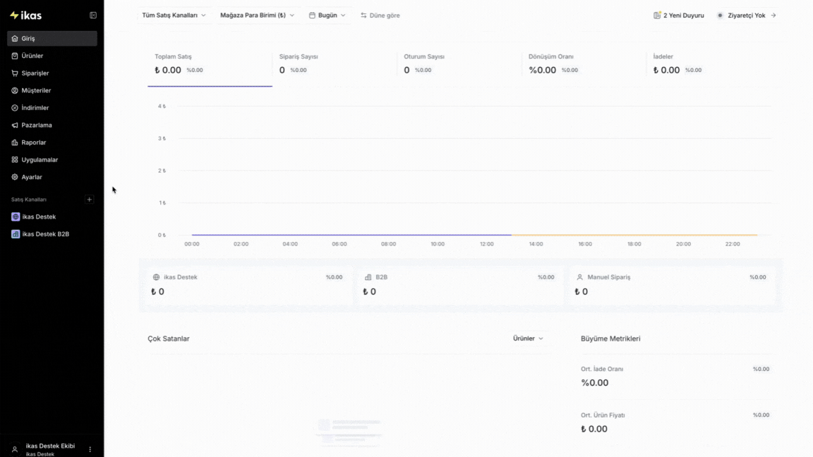Click the Ayarlar gear icon
Image resolution: width=813 pixels, height=457 pixels.
(15, 177)
